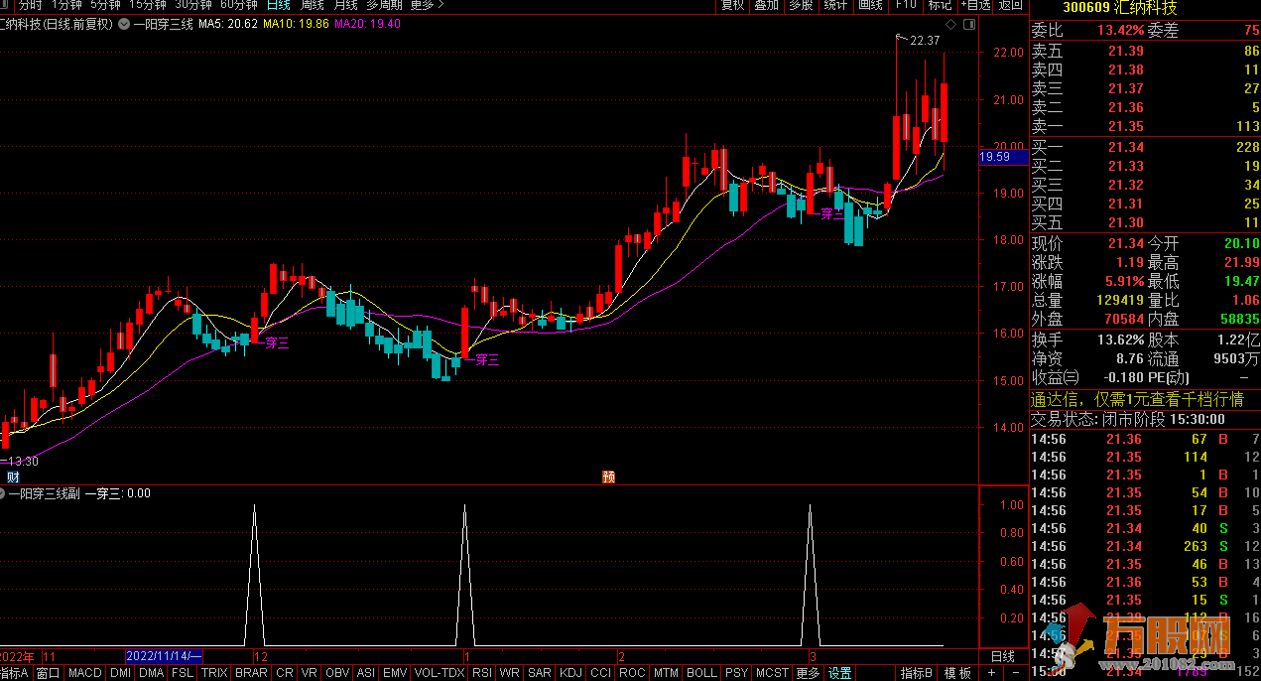Open the 统计 statistics button
The image size is (1261, 681).
coord(835,5)
